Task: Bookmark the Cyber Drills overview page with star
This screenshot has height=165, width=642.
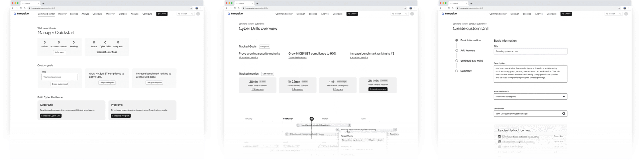Action: 405,8
